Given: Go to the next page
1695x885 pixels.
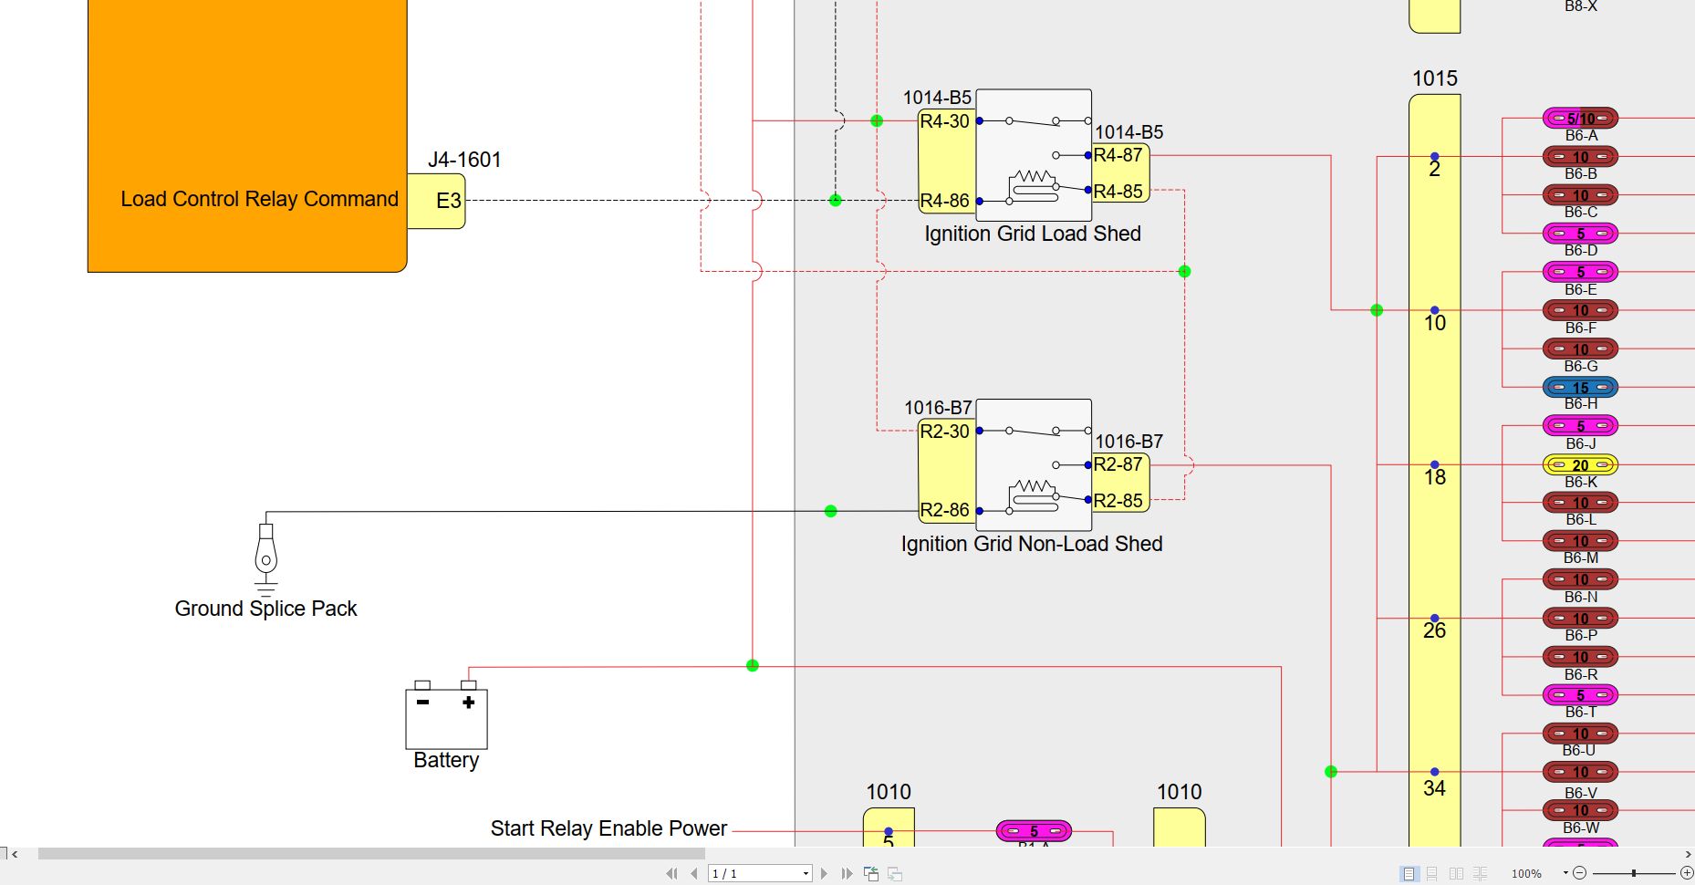Looking at the screenshot, I should pos(824,874).
